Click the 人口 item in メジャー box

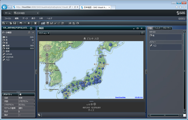[153, 46]
